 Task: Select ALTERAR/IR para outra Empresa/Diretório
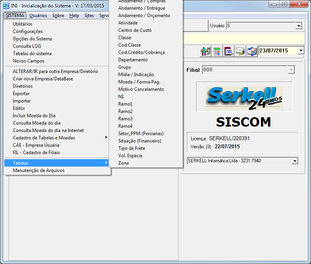(x=56, y=71)
